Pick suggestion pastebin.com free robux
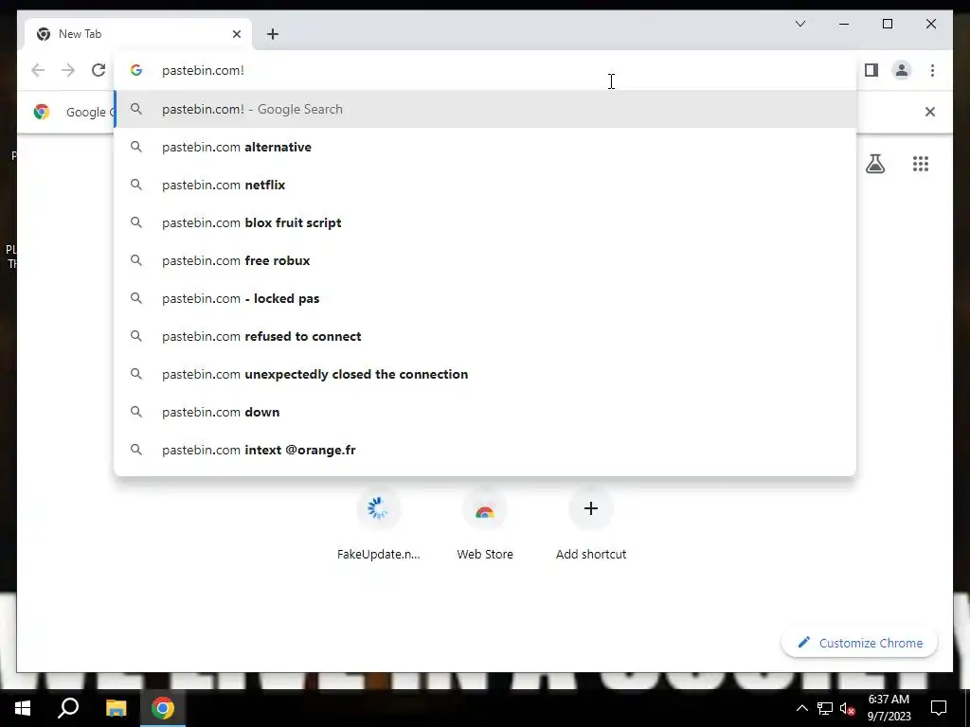 486,260
